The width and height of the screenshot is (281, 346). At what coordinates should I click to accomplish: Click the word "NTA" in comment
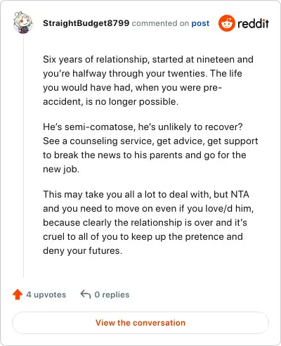(x=240, y=195)
